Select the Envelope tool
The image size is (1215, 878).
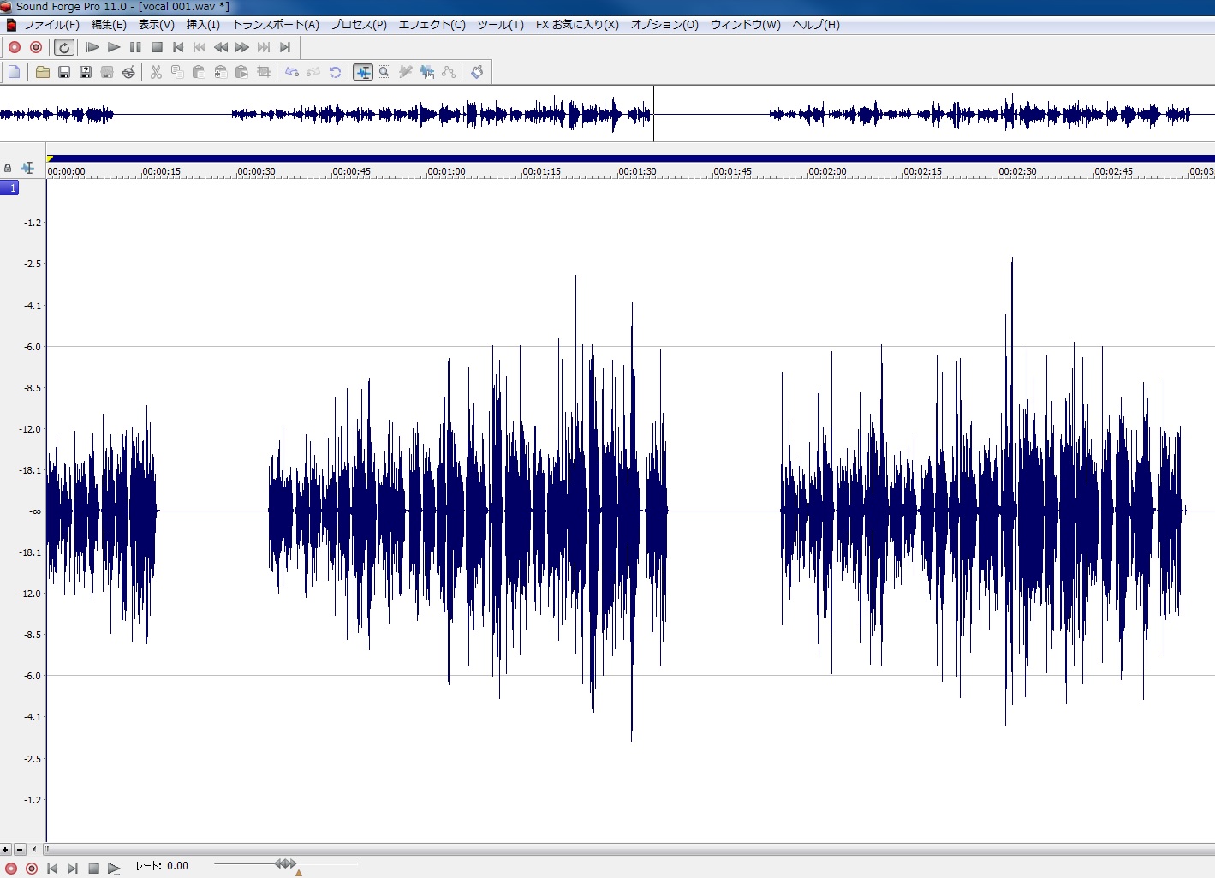coord(449,72)
